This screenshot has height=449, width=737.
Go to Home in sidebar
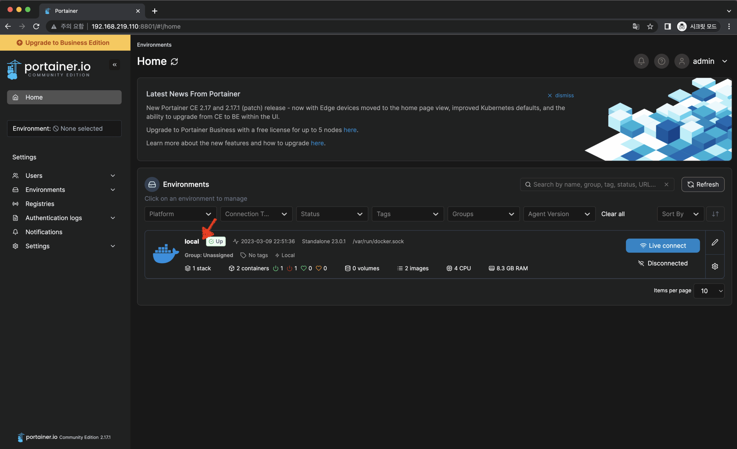pyautogui.click(x=64, y=97)
